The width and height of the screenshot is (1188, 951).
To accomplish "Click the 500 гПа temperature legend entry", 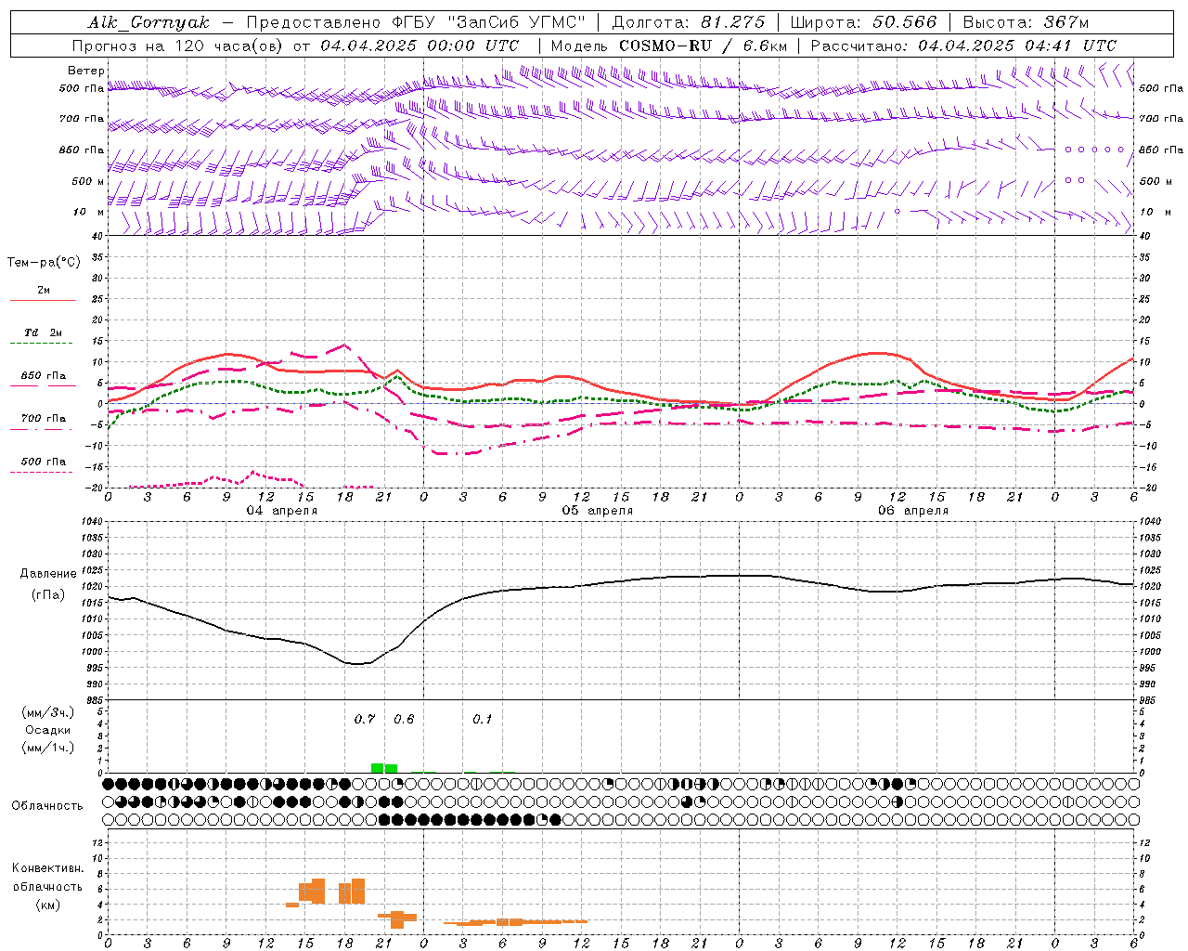I will coord(43,464).
